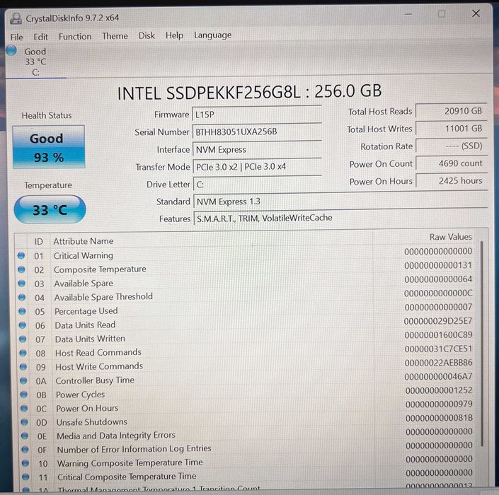Click status dot for Data Units Read row
499x495 pixels.
[x=23, y=325]
